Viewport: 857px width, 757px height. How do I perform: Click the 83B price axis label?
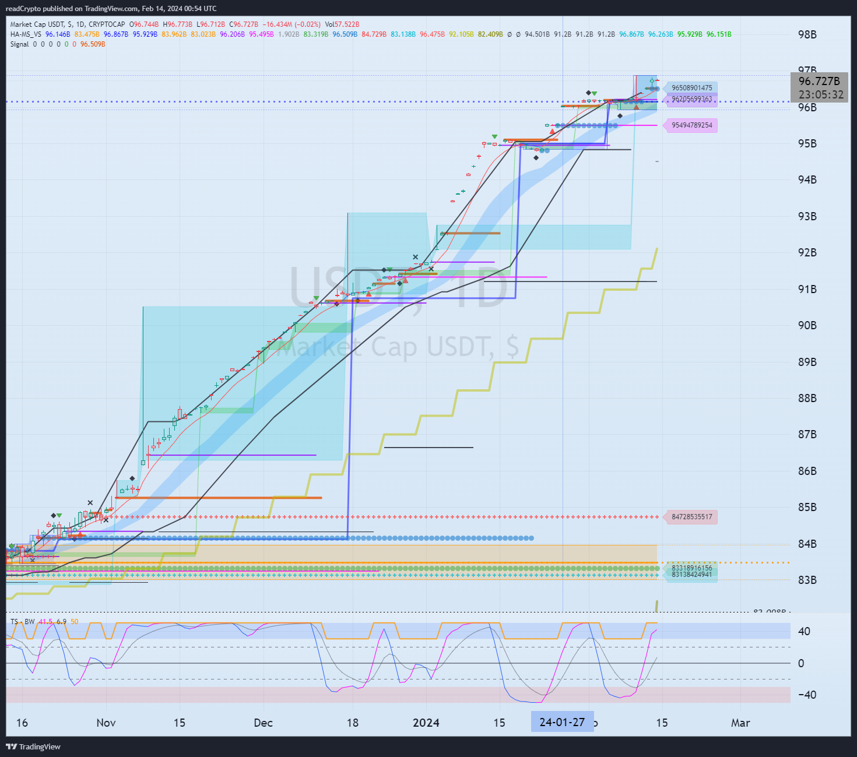(807, 580)
